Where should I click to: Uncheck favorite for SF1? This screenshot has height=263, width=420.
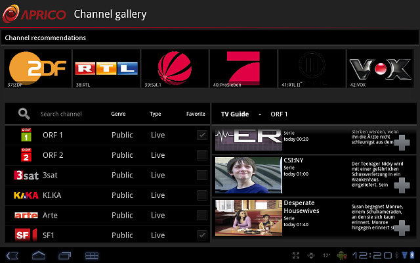[x=202, y=235]
